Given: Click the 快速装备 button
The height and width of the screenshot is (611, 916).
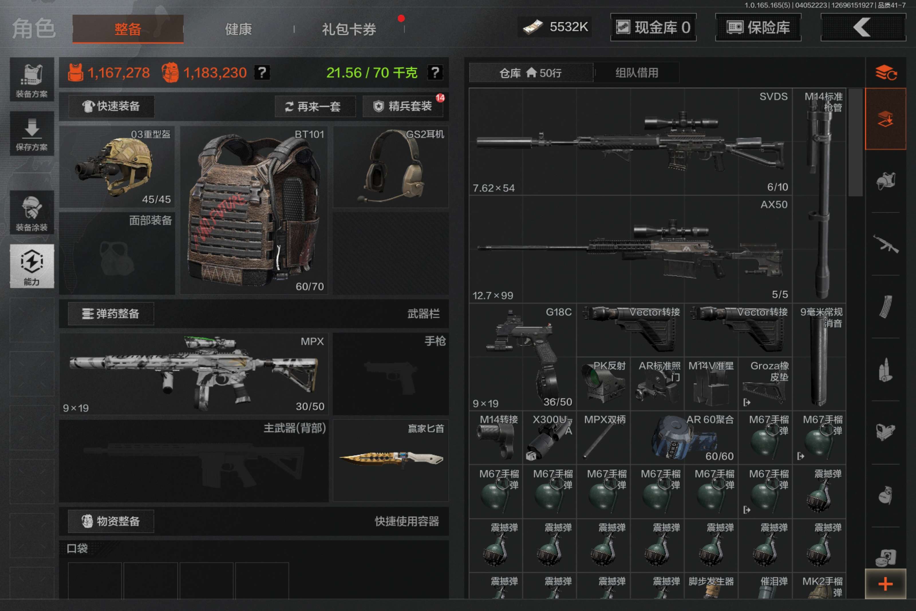Looking at the screenshot, I should (111, 106).
